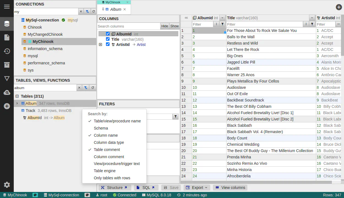Open the Export dropdown
Screen dimensions: 344x198
pos(197,188)
